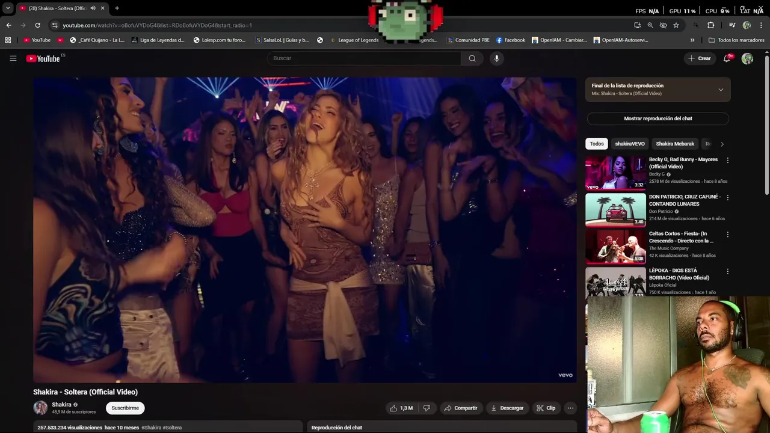Click the Chrome profile avatar

point(747,25)
